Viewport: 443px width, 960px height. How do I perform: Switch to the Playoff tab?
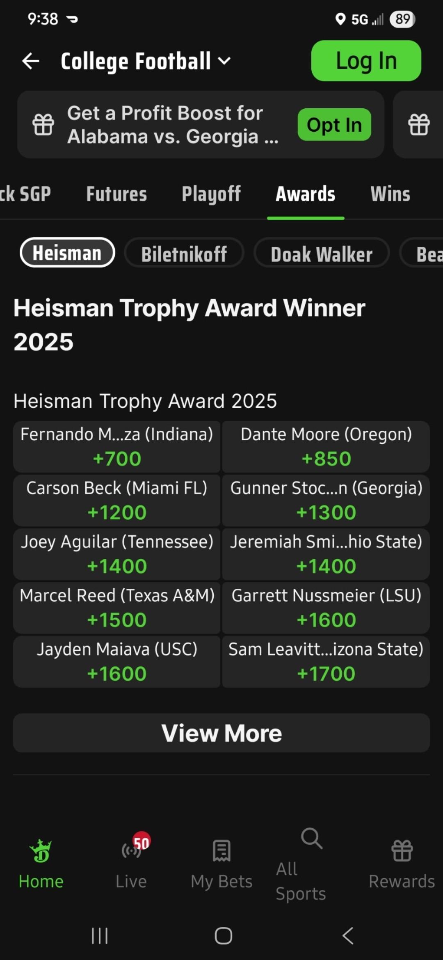coord(211,194)
